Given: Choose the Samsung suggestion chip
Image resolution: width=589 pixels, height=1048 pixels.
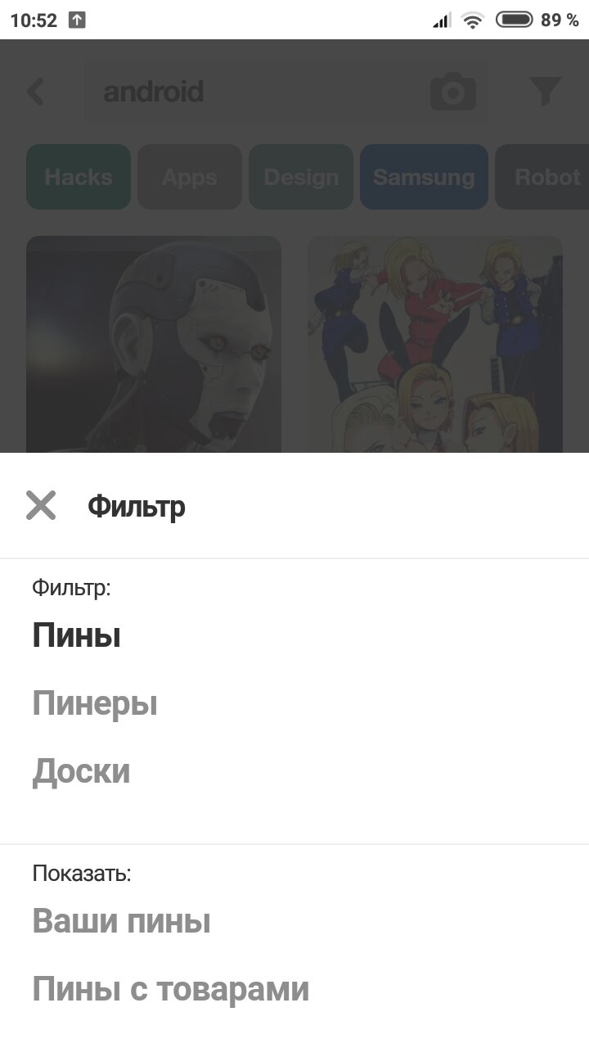Looking at the screenshot, I should coord(424,177).
